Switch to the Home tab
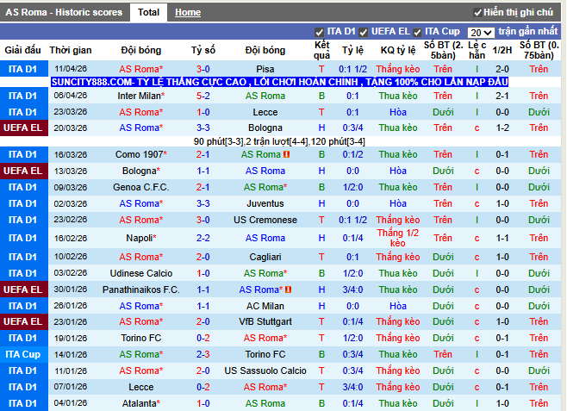The height and width of the screenshot is (411, 567). [x=188, y=13]
